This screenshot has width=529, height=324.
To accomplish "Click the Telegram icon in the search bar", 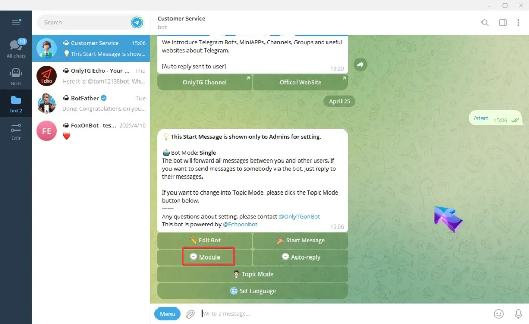I will point(136,22).
